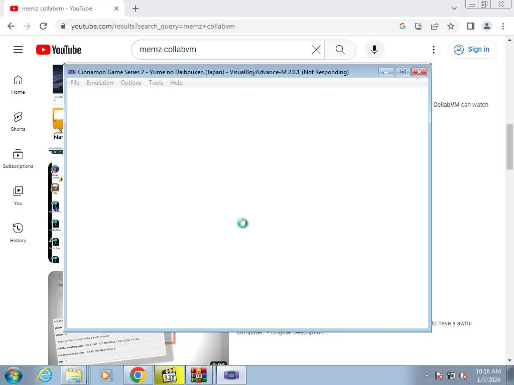Reload the YouTube page

pyautogui.click(x=43, y=26)
